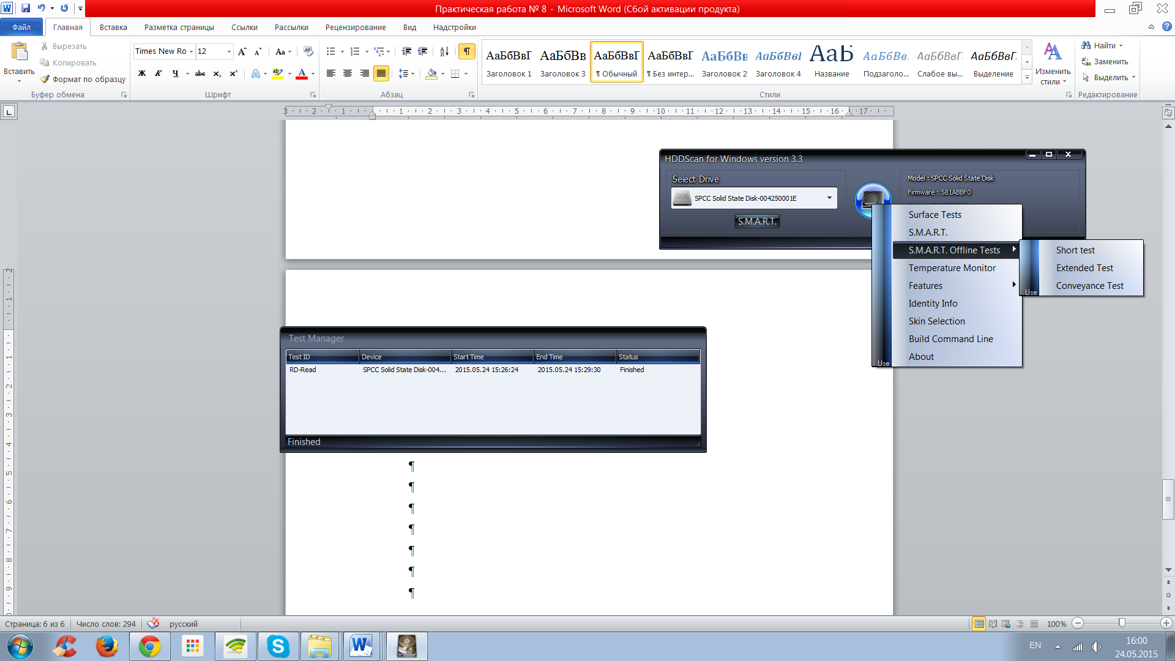Click the Save icon in quick access toolbar
Screen dimensions: 1175x661
click(x=26, y=9)
